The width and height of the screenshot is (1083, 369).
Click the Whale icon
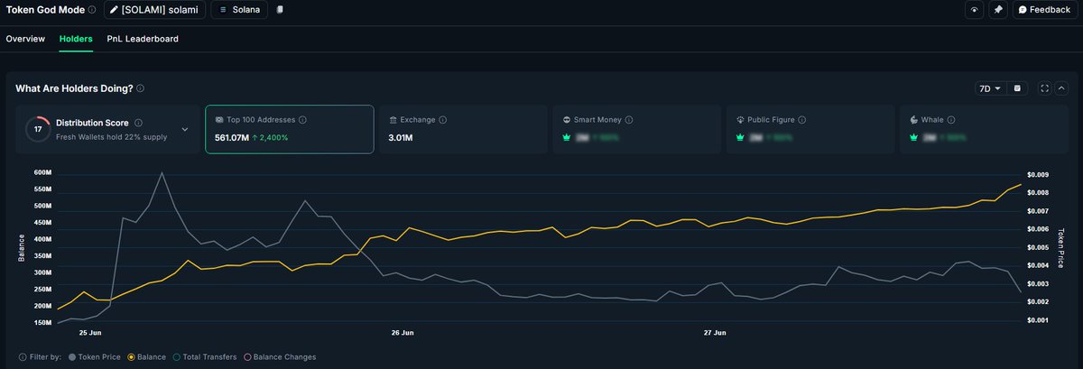coord(913,120)
